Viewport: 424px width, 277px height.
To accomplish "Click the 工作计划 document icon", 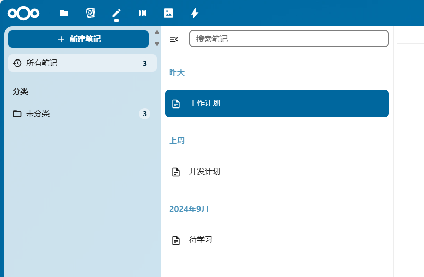I will 176,103.
